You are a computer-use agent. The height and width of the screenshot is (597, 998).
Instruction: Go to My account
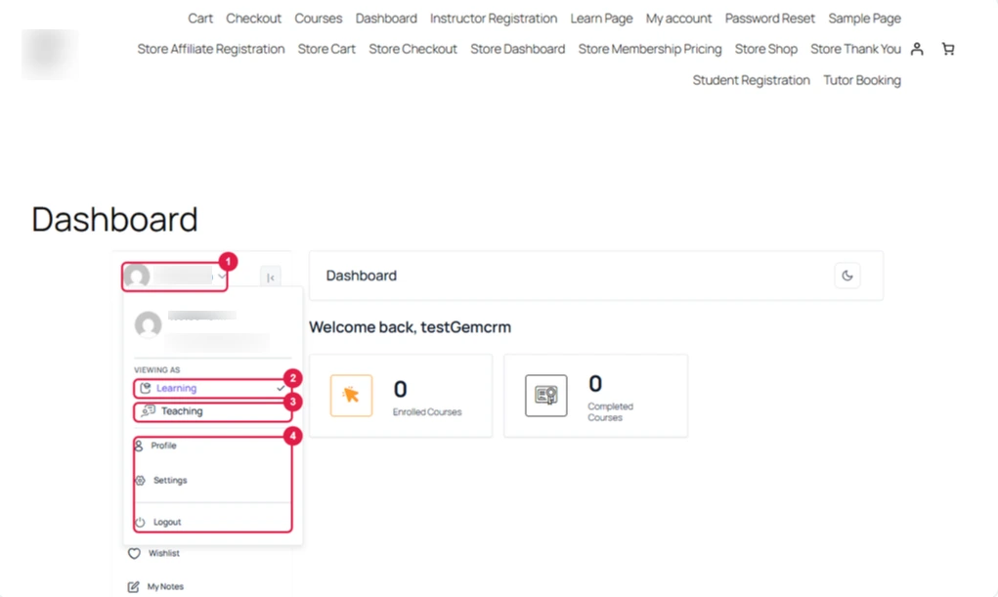click(678, 19)
